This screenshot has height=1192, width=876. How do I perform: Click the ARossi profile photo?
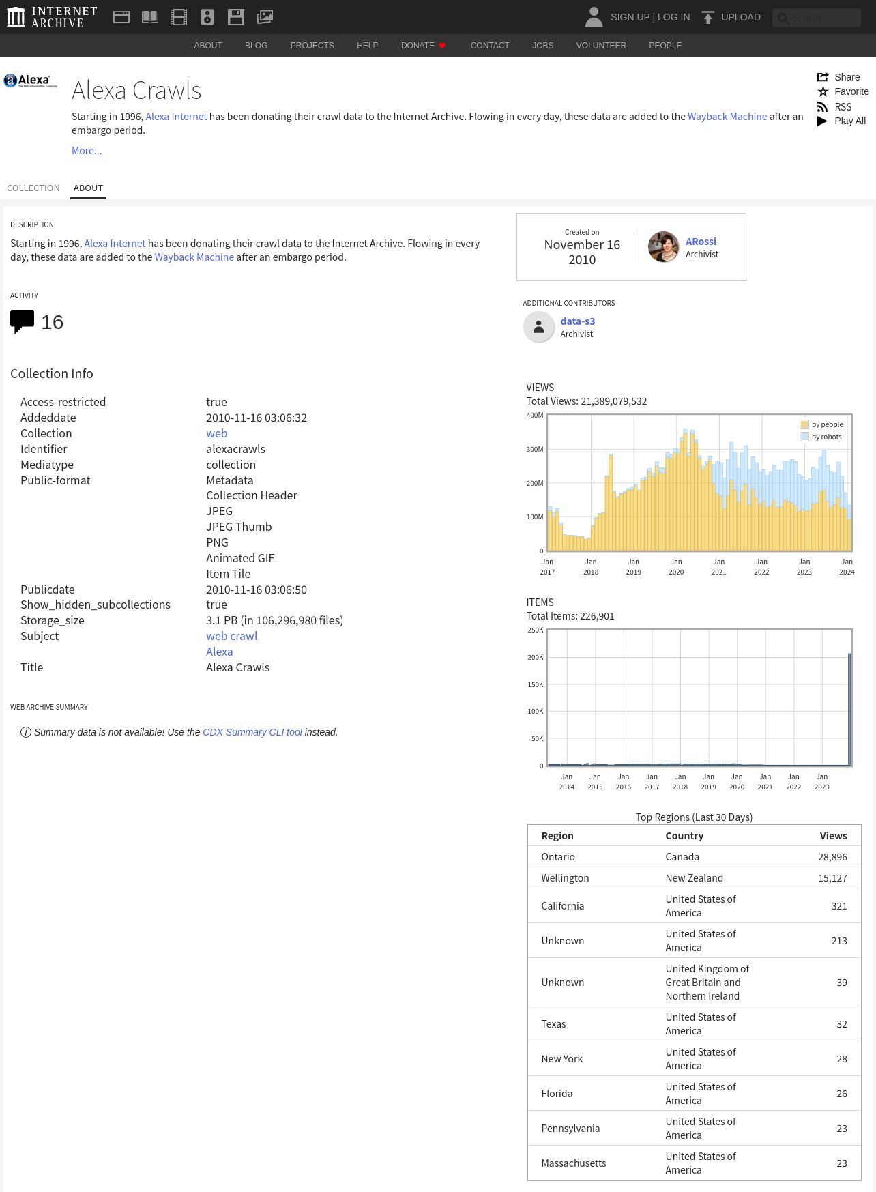(663, 247)
